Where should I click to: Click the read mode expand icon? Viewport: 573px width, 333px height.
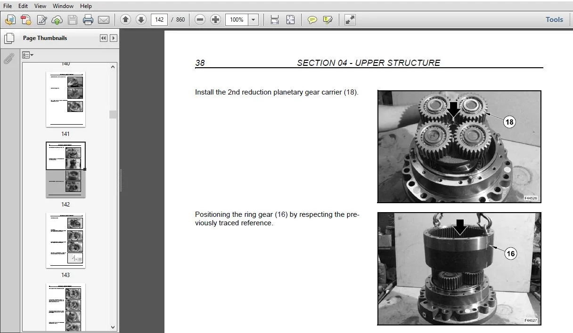point(350,20)
